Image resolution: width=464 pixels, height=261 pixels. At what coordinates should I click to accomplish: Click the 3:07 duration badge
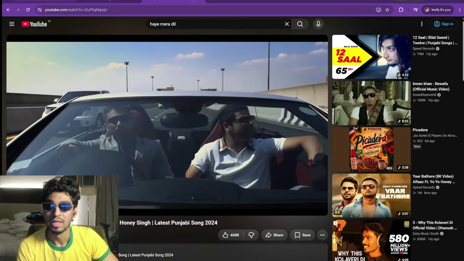coord(403,214)
